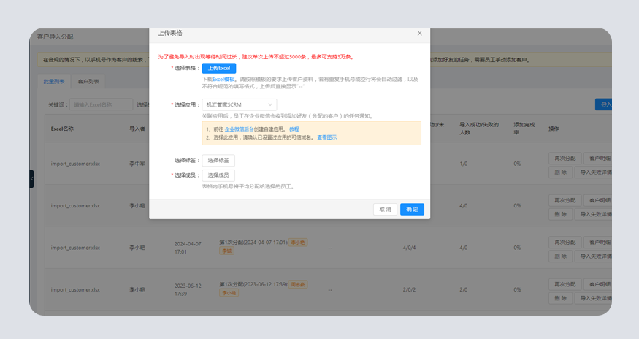
Task: Open the 教程 tutorial link
Action: [294, 129]
